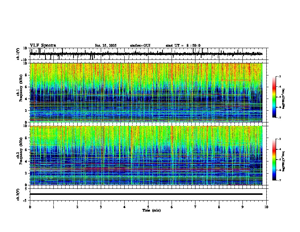The height and width of the screenshot is (232, 300).
Task: Click '-7' on the ch.1 colorbar
Action: coord(279,118)
